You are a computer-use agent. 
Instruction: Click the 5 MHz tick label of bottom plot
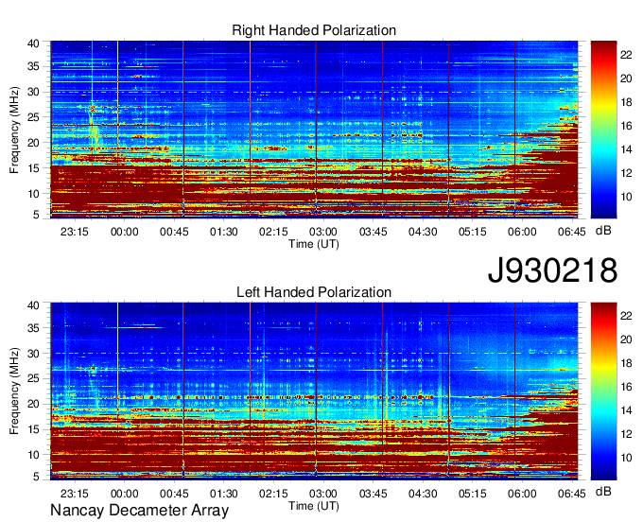click(37, 477)
